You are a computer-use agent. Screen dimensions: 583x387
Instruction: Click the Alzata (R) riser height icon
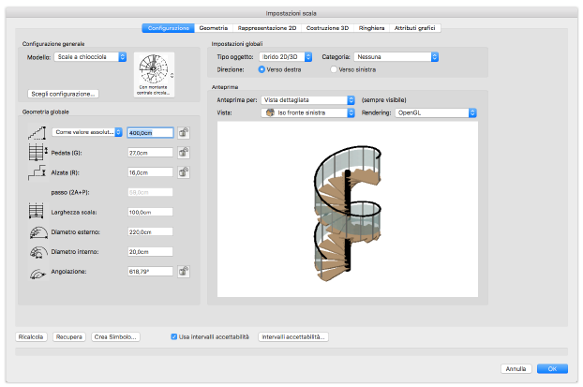coord(37,172)
